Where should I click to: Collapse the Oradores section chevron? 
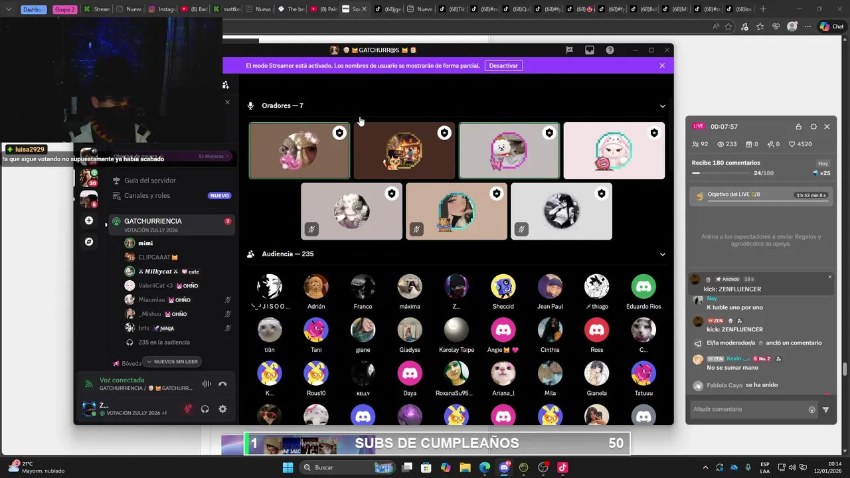coord(662,106)
